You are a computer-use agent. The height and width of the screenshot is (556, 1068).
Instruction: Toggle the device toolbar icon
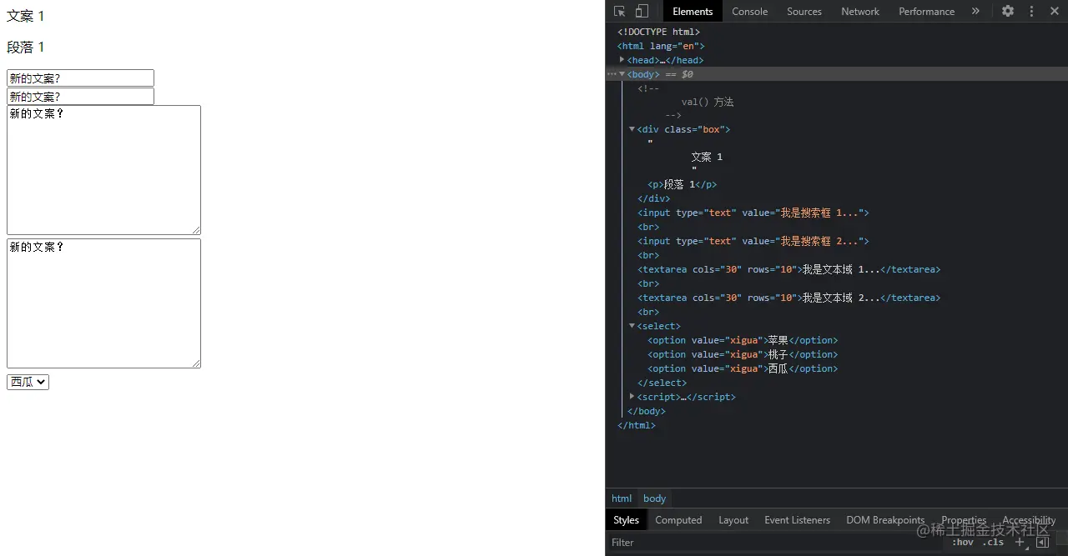pyautogui.click(x=642, y=11)
